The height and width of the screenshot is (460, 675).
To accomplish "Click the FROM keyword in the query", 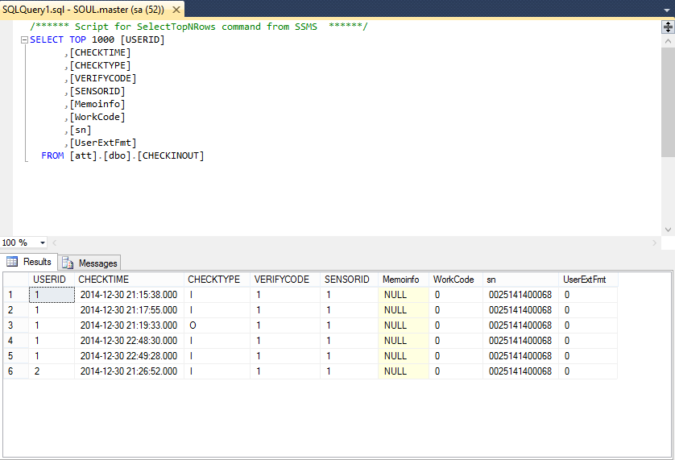I will [52, 156].
